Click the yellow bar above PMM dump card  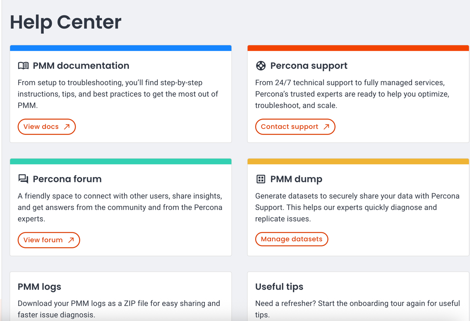[x=358, y=161]
